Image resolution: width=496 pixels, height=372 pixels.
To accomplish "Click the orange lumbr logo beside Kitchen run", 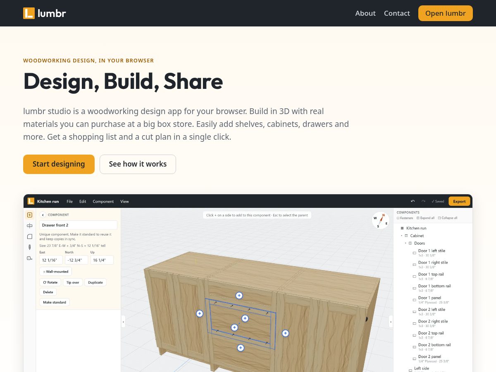I will (x=31, y=201).
